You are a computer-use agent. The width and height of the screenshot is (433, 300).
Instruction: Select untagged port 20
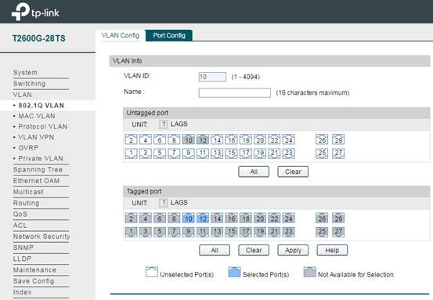point(260,139)
